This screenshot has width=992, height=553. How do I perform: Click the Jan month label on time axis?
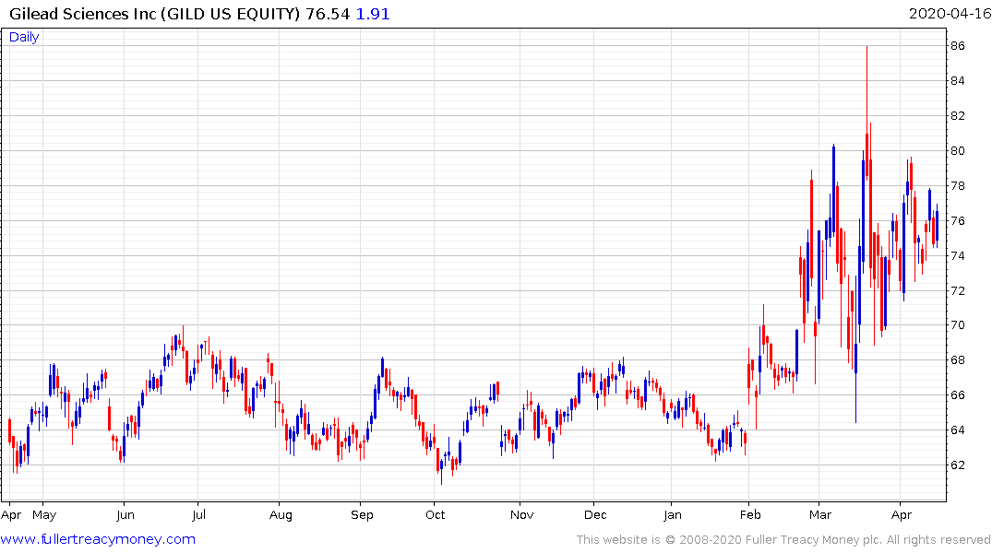click(673, 515)
